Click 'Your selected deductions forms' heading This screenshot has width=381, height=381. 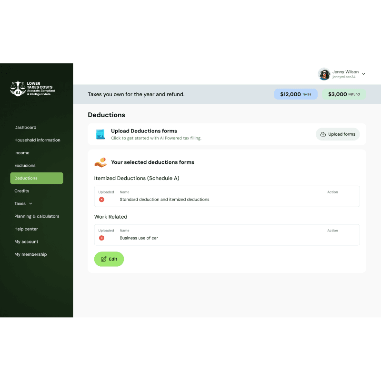(152, 162)
